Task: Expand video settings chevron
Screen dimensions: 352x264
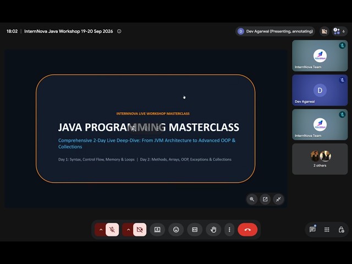Action: pos(128,229)
